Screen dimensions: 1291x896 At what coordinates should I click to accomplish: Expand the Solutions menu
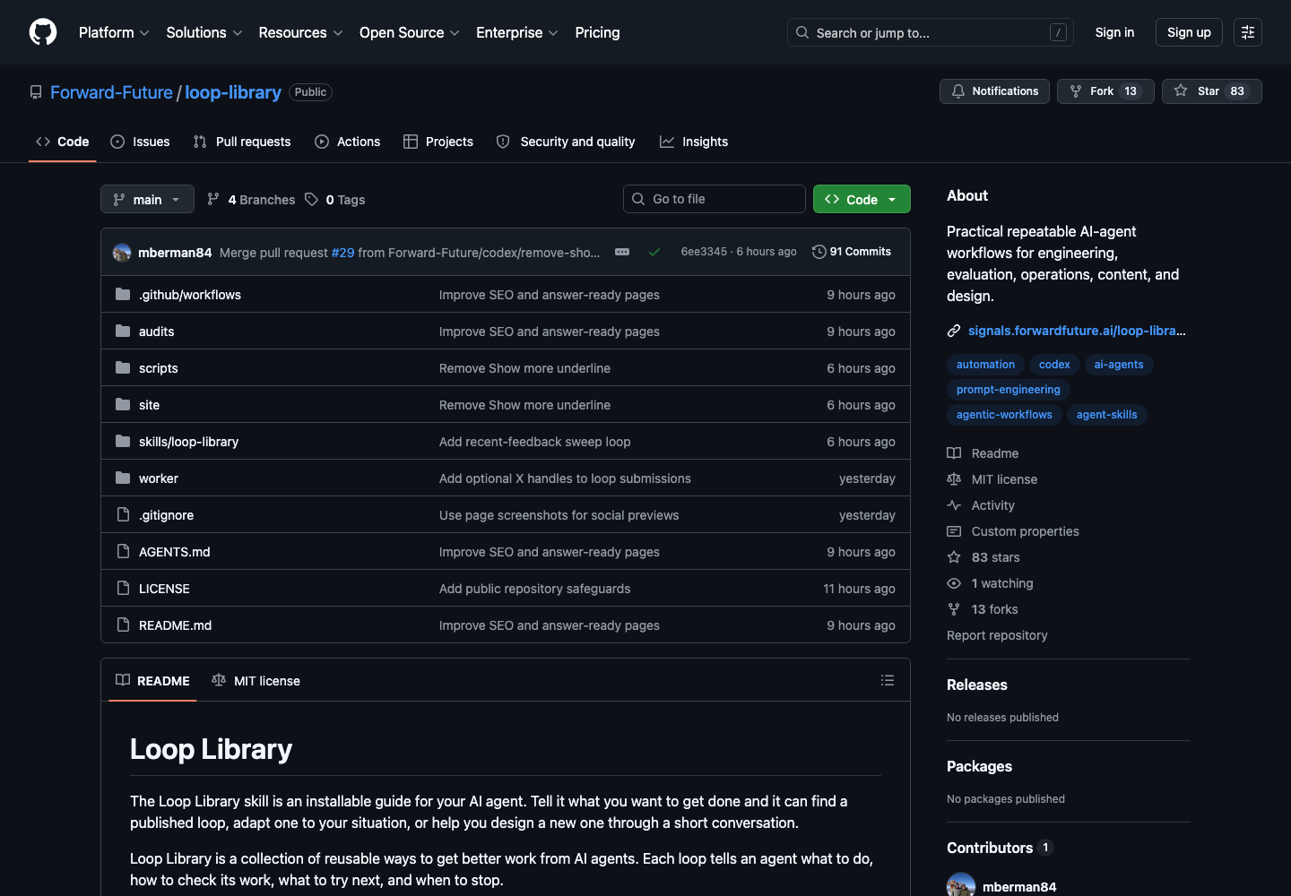(204, 32)
